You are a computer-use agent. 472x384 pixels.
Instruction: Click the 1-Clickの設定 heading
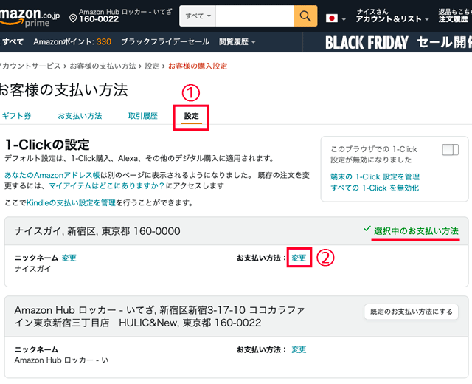tap(47, 145)
